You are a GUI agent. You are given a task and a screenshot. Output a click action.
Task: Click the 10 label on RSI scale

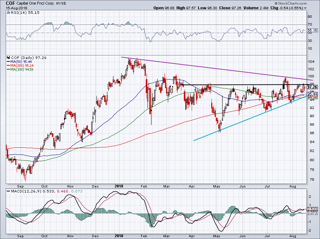point(310,49)
